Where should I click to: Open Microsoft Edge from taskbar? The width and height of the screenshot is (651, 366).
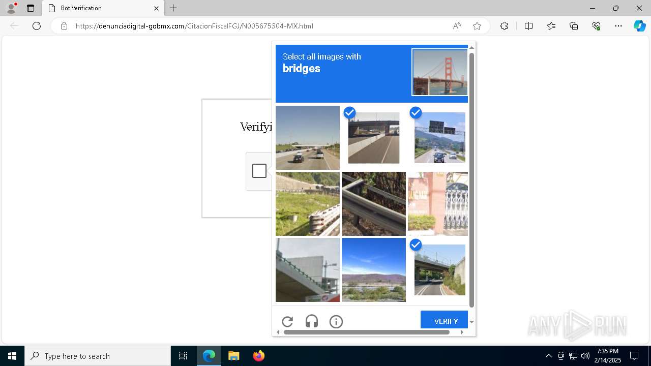coord(209,356)
